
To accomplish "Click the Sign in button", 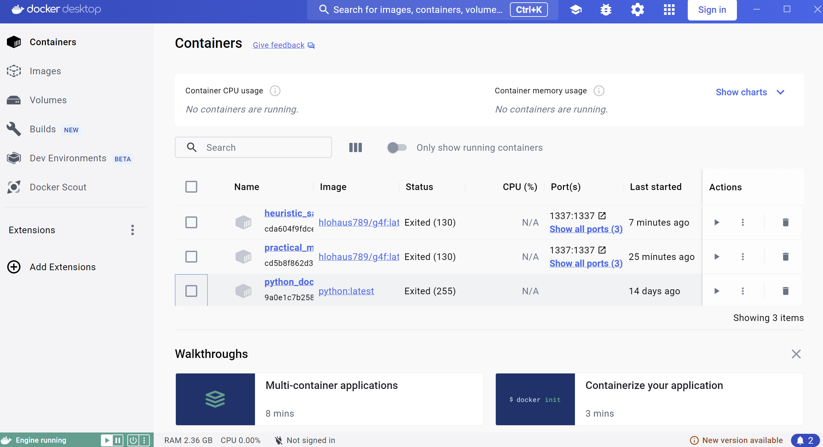I will tap(712, 10).
